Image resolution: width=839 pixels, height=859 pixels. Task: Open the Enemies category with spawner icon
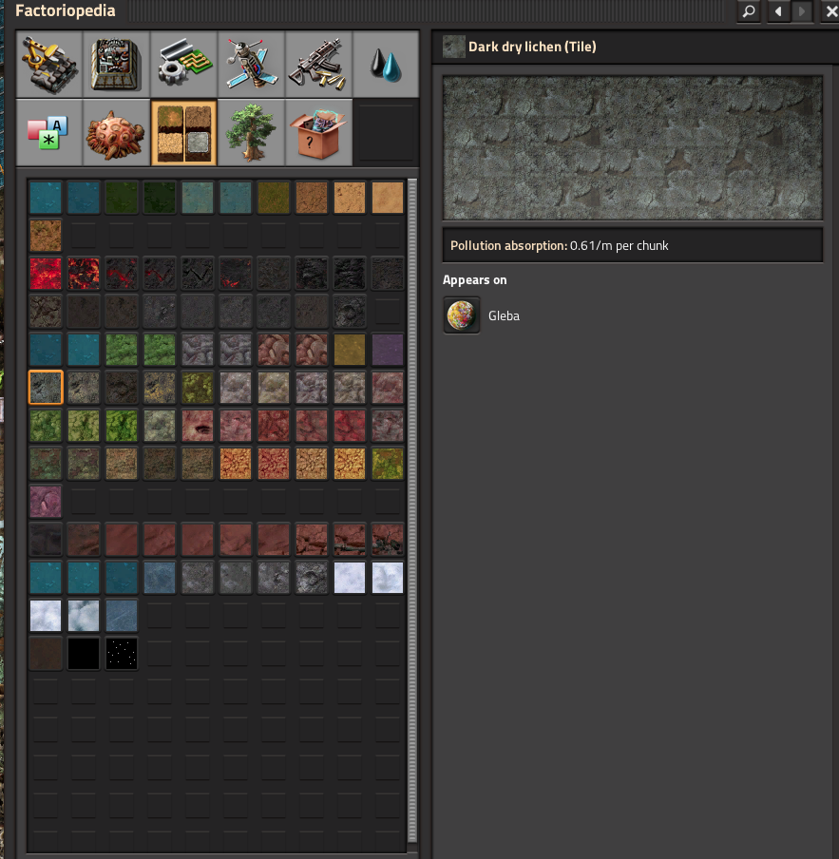click(116, 132)
